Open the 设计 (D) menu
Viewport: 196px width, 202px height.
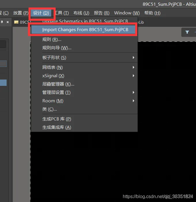point(41,13)
